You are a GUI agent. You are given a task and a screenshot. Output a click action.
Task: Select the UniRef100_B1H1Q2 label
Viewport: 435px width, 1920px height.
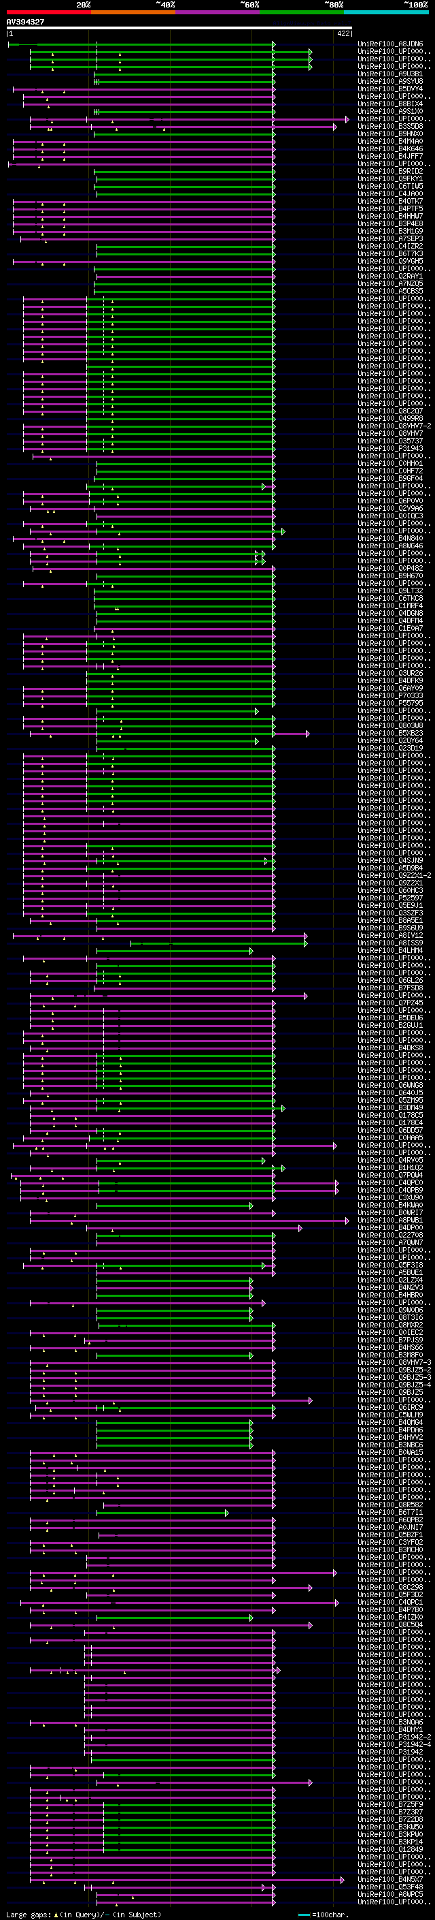point(390,1167)
